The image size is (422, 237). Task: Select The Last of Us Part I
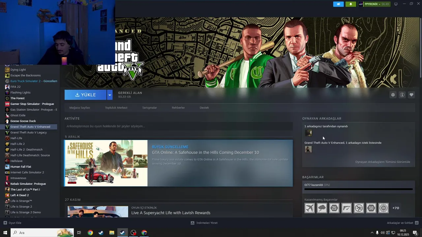(25, 190)
